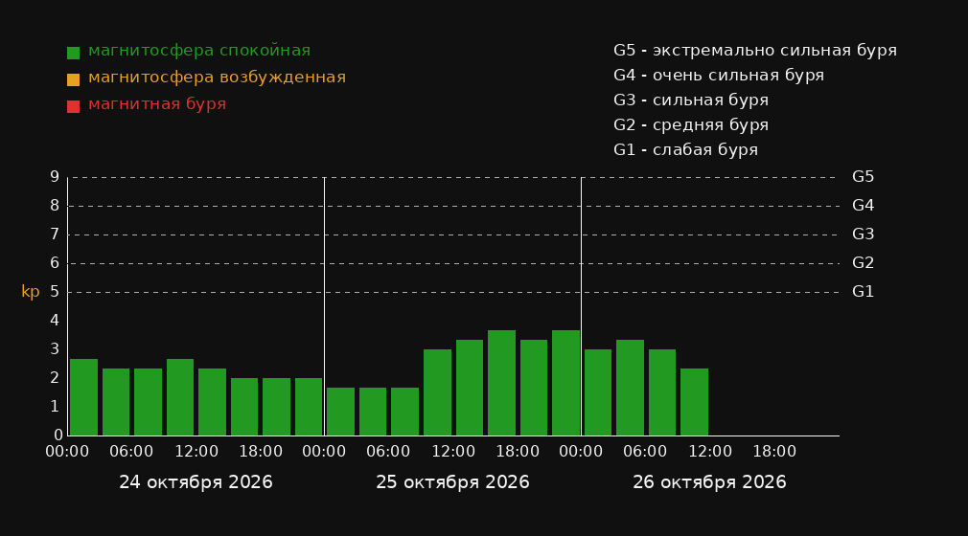
Task: Select the 'магнитная буря' legend label
Action: tap(157, 104)
